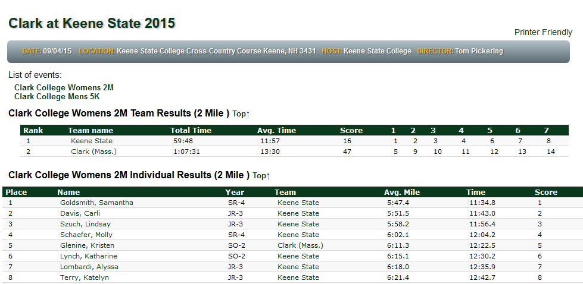Click time 12:04.2

click(482, 235)
